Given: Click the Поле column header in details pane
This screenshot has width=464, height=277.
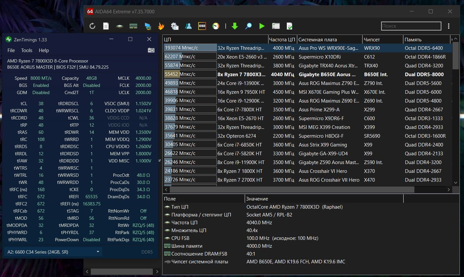Looking at the screenshot, I should [204, 199].
